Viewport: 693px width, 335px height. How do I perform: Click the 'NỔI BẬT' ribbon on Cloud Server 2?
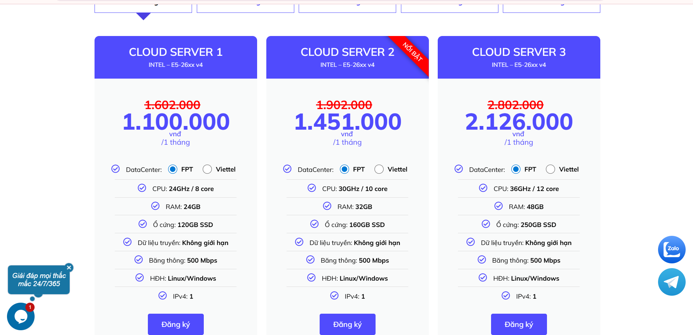(x=412, y=52)
